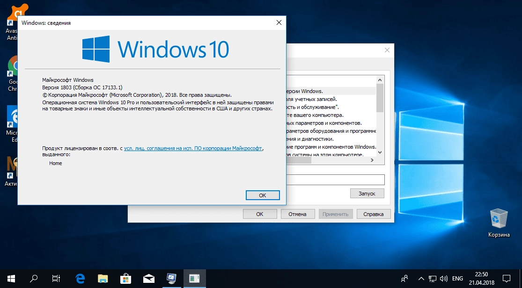Open the clock showing 22:50
The width and height of the screenshot is (522, 288).
[x=481, y=279]
